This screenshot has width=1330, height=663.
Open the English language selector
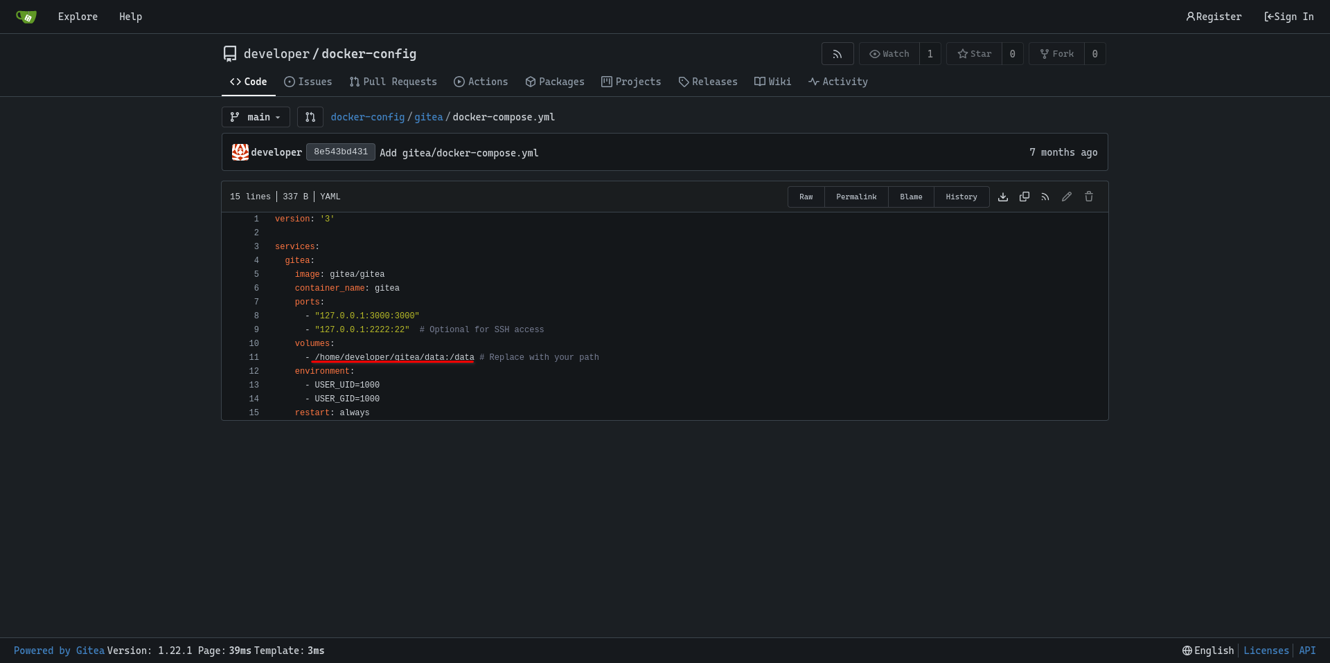(1208, 651)
